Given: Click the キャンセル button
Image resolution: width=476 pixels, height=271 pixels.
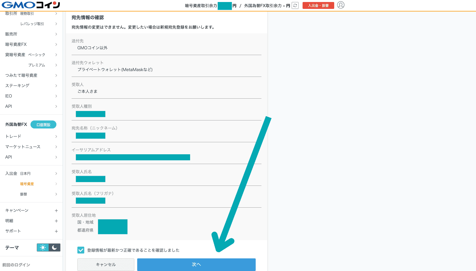Looking at the screenshot, I should 106,264.
